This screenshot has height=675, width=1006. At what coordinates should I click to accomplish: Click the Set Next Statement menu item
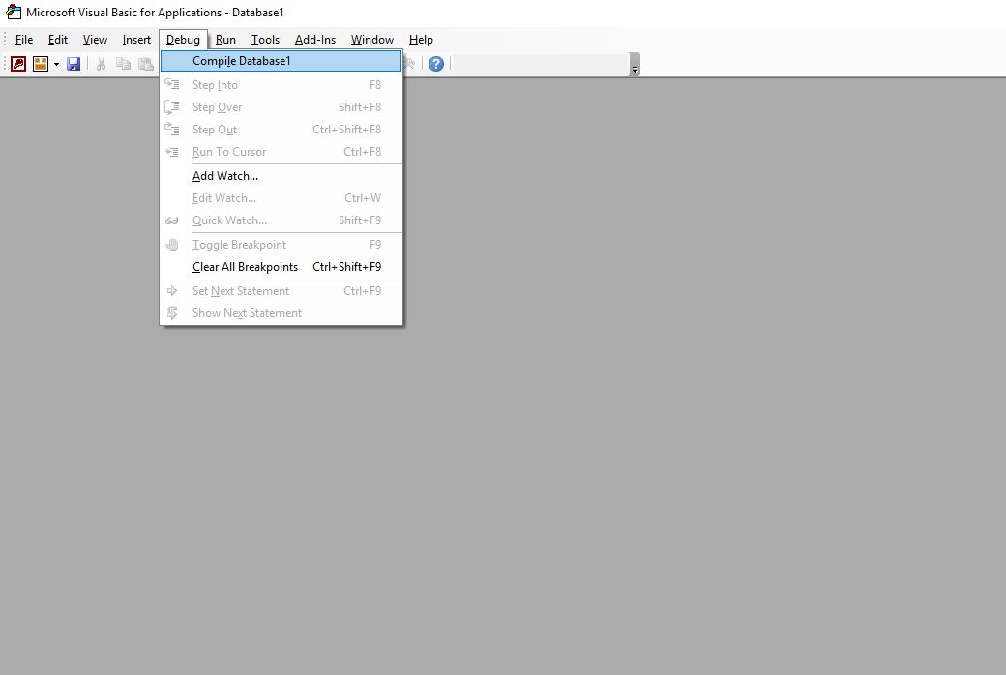[x=281, y=291]
